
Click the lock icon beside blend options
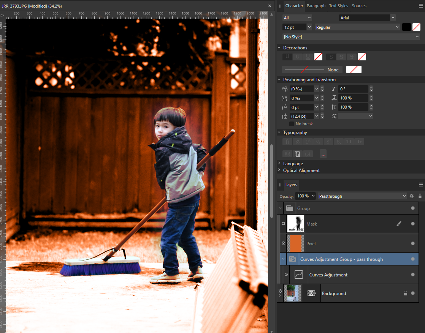pos(420,196)
